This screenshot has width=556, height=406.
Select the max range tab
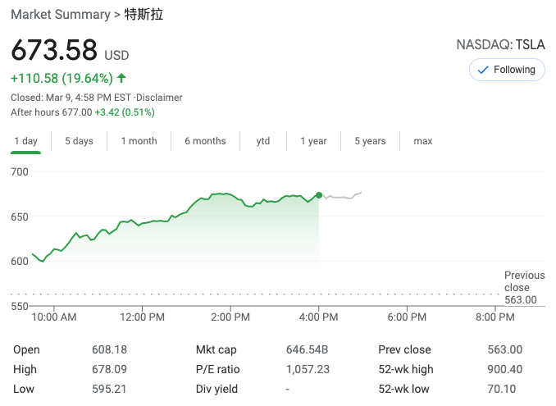(423, 141)
